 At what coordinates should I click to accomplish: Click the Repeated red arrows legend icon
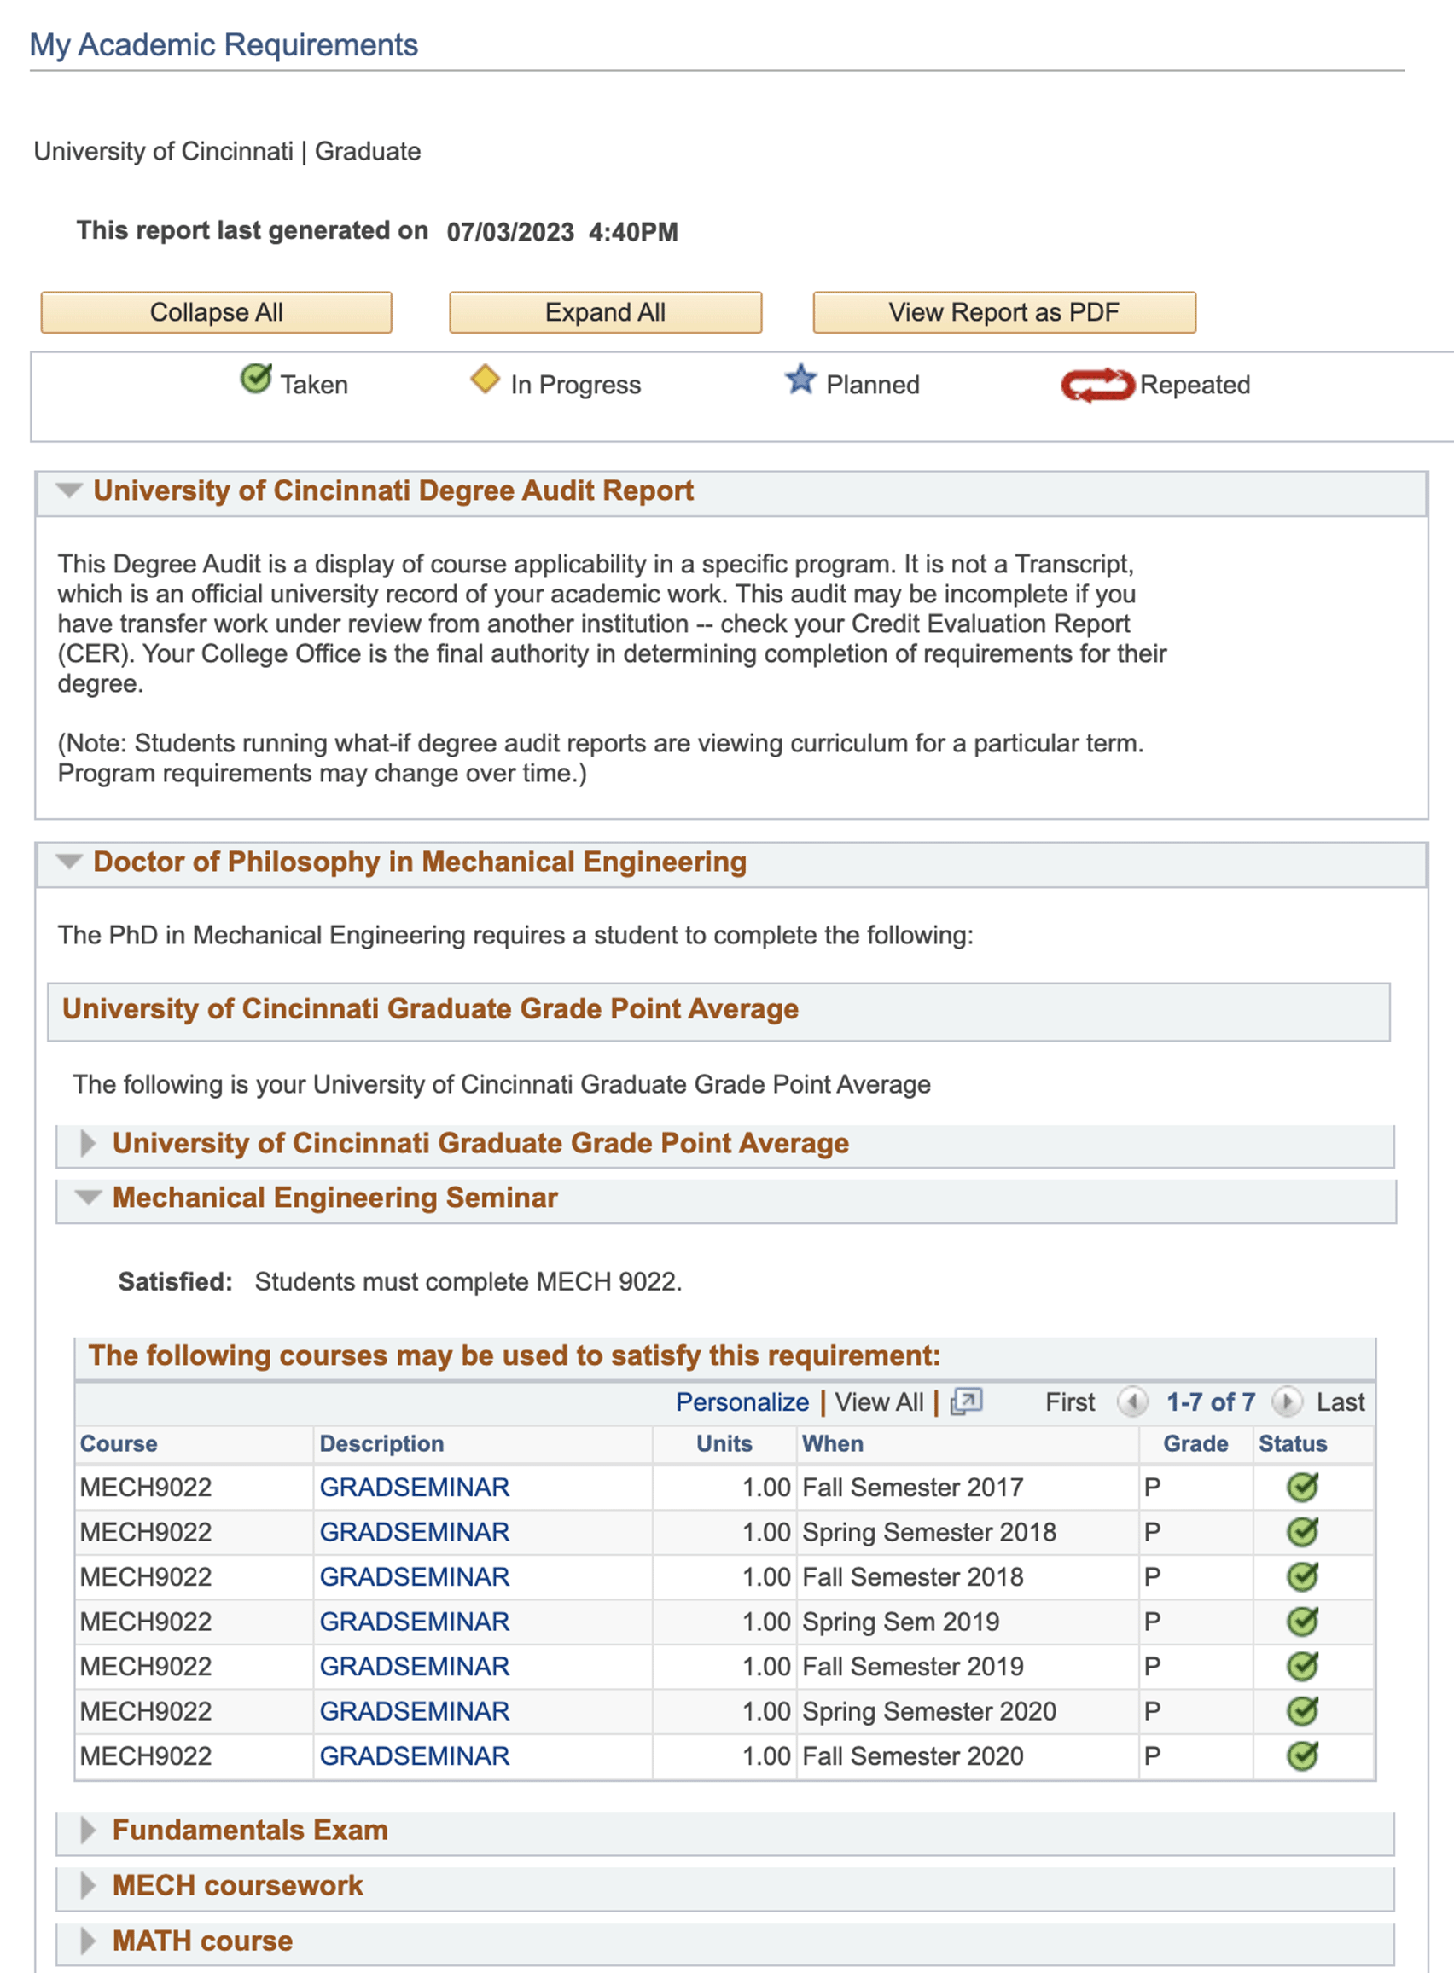pos(1096,385)
